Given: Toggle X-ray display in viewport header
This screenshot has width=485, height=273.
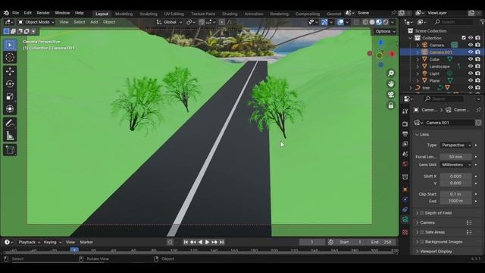Looking at the screenshot, I should (356, 22).
